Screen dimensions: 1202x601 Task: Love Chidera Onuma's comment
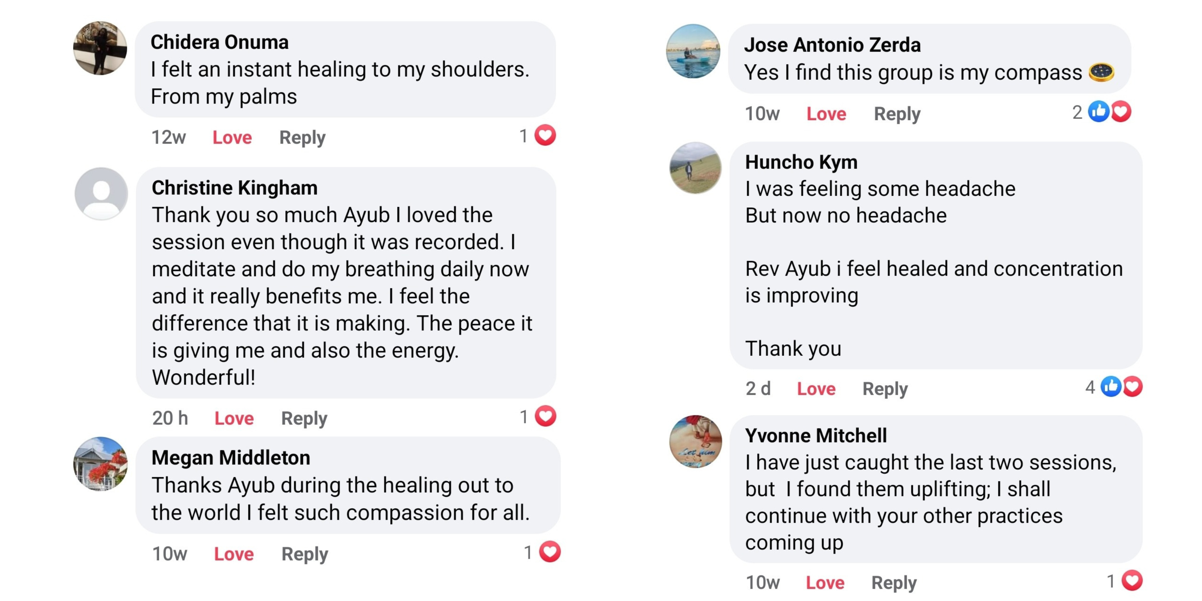(x=232, y=138)
